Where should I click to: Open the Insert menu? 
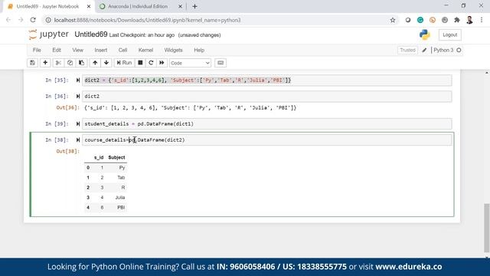click(x=100, y=50)
